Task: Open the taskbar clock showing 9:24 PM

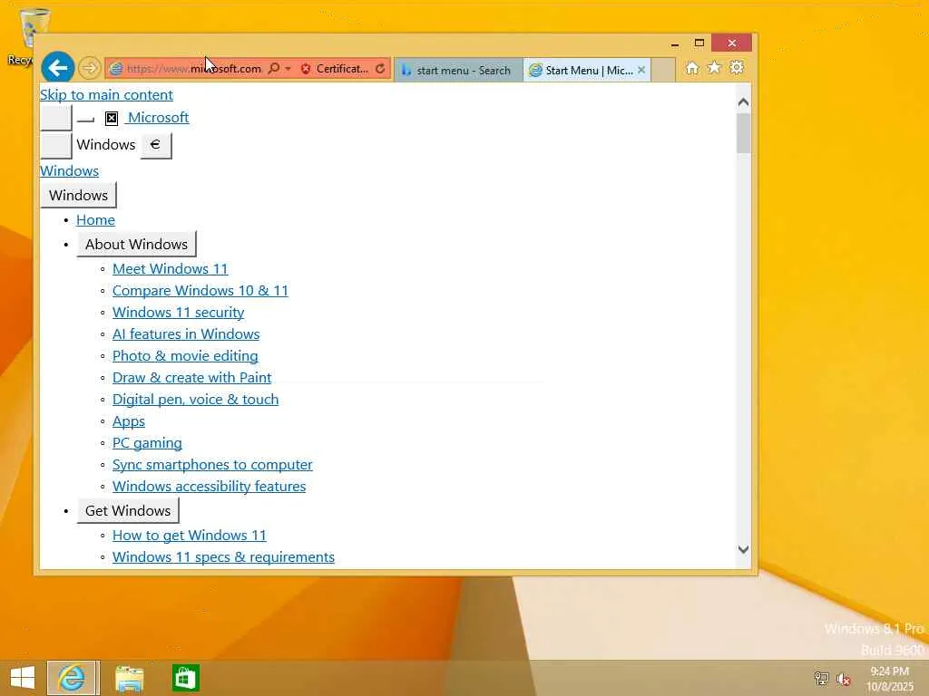Action: 889,679
